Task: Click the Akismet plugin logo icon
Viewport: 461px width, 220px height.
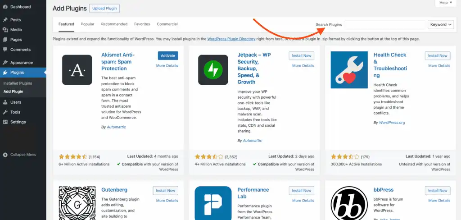Action: pos(77,70)
